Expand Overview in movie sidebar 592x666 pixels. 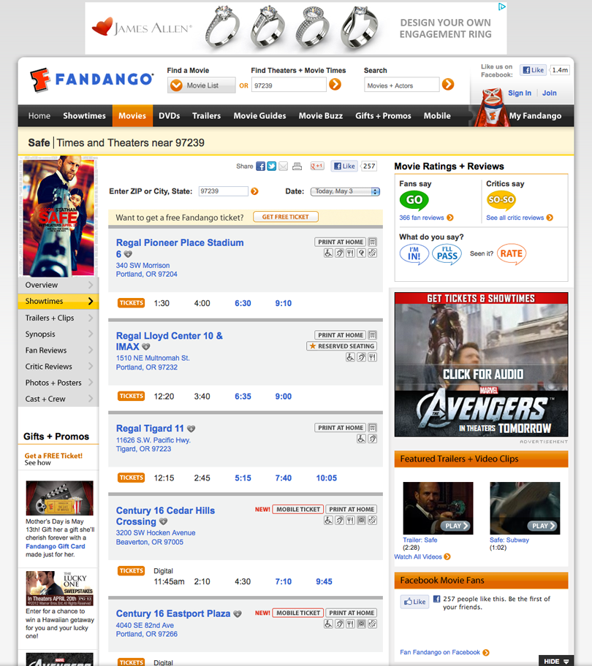click(58, 285)
